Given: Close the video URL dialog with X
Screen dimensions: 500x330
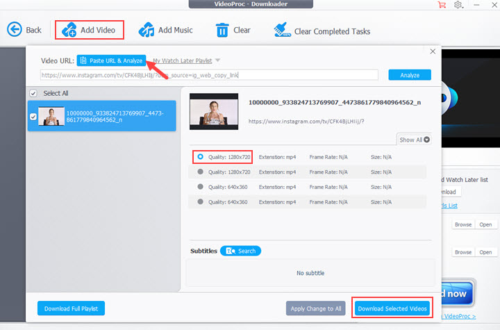Looking at the screenshot, I should (433, 51).
